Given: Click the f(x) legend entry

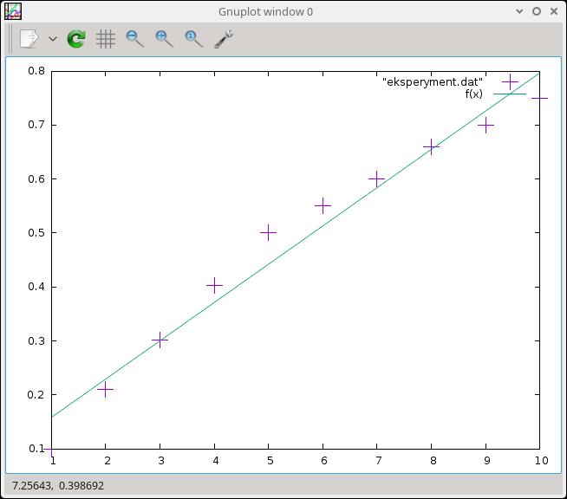Looking at the screenshot, I should click(473, 94).
